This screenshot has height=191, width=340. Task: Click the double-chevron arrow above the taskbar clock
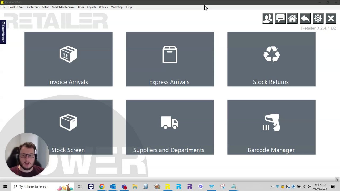pos(337,180)
